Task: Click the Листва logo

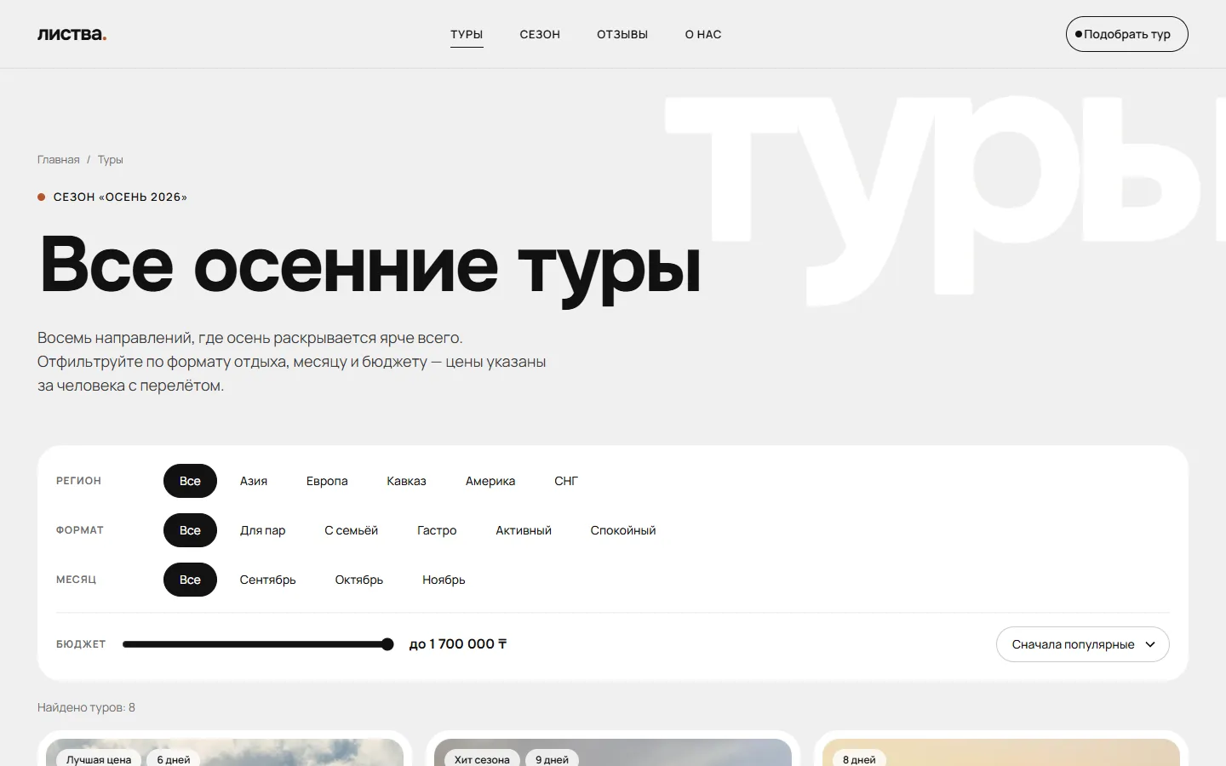Action: click(72, 34)
